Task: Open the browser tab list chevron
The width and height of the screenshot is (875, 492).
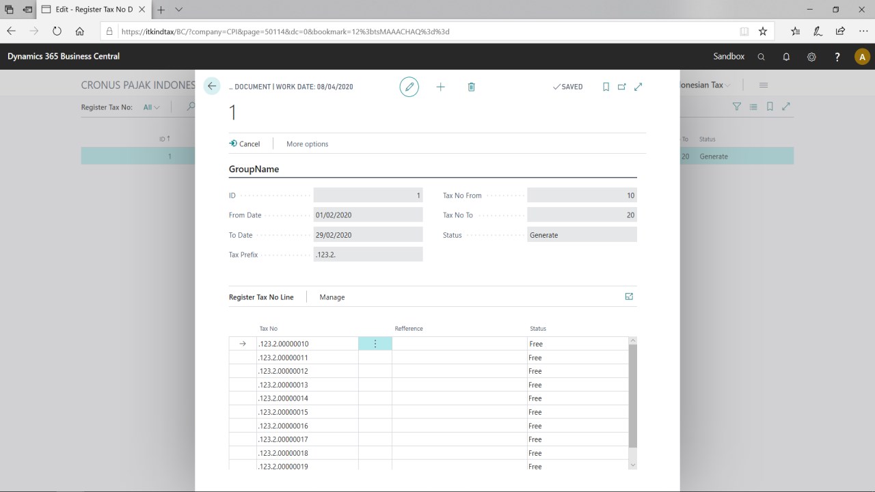Action: click(179, 10)
